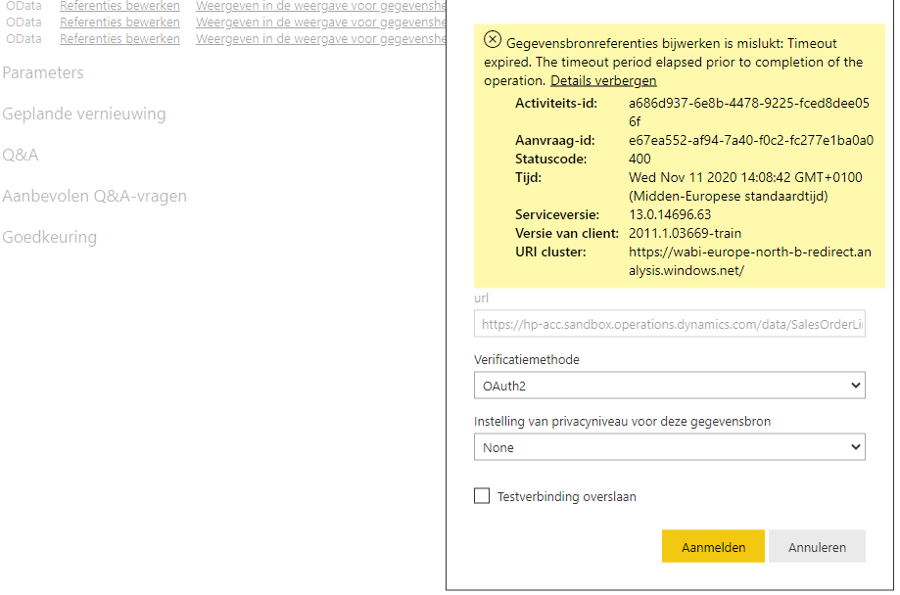Click the URI cluster address text
Viewport: 900px width, 595px height.
(749, 261)
